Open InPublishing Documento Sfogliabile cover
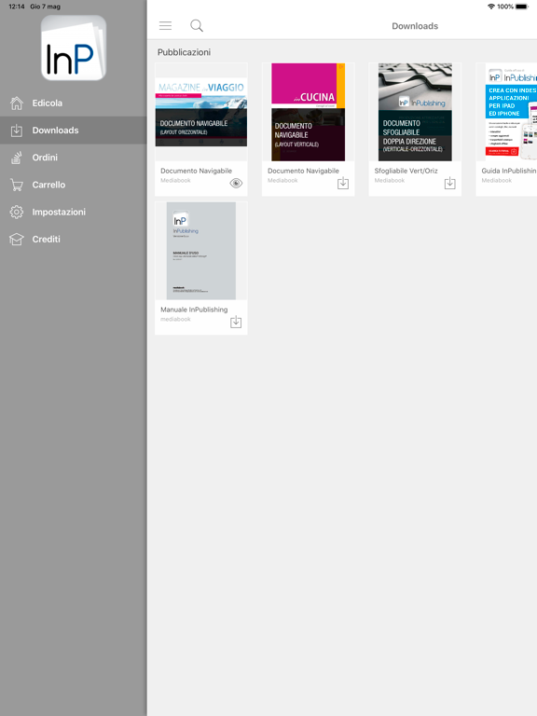Image resolution: width=537 pixels, height=716 pixels. [x=415, y=112]
